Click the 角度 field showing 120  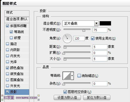pos(79,38)
